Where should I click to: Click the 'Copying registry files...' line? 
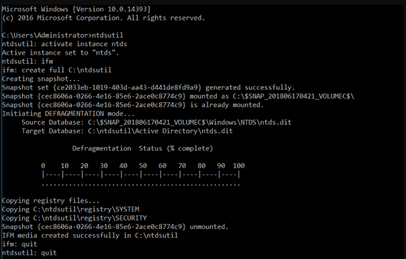(x=51, y=200)
